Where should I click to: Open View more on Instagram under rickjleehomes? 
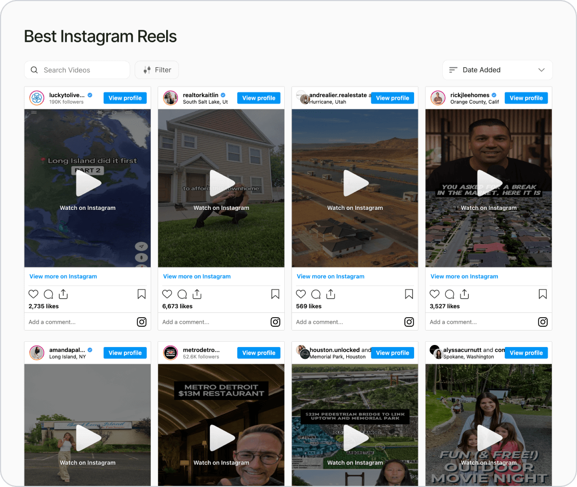tap(464, 276)
